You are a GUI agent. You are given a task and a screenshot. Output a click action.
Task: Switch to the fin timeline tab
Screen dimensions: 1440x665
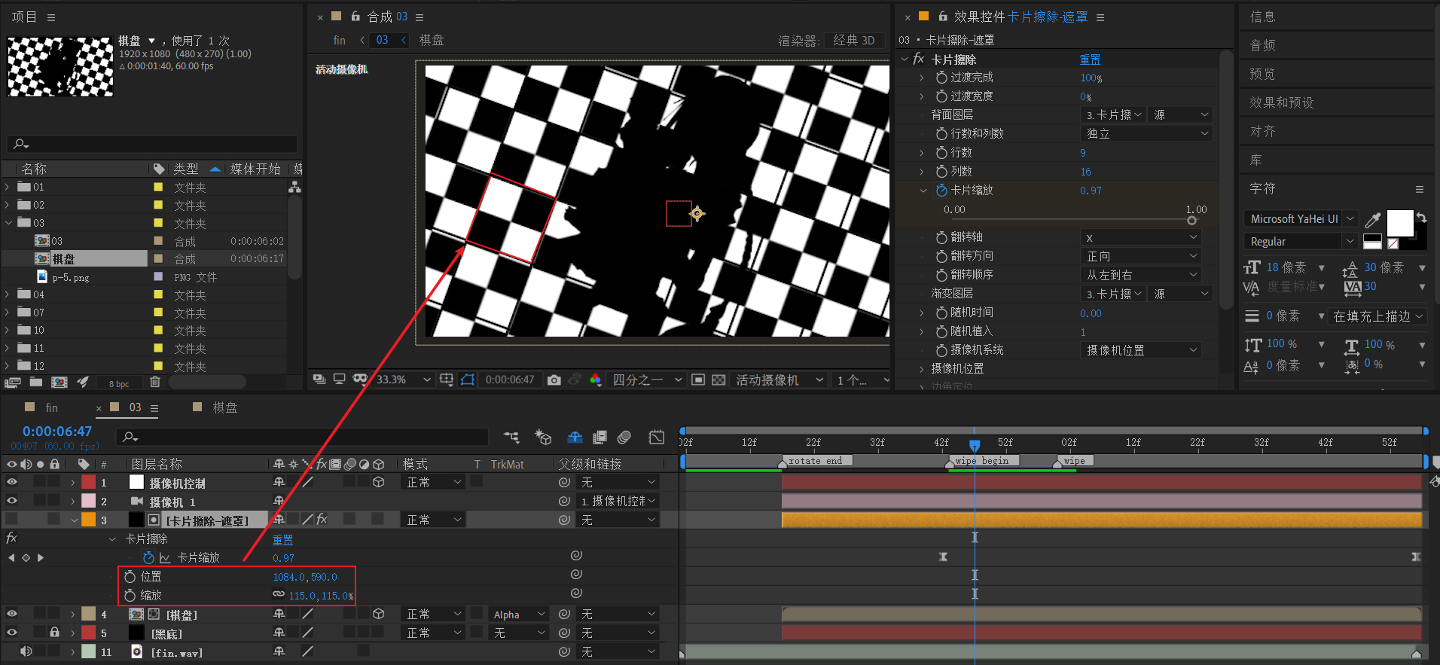pyautogui.click(x=51, y=407)
